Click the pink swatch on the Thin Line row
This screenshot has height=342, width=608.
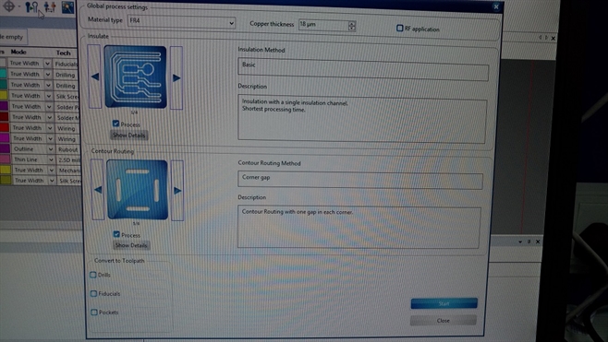[x=5, y=159]
